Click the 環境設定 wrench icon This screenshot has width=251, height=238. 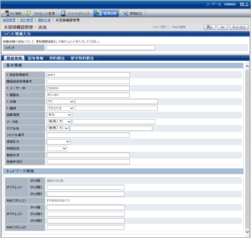pyautogui.click(x=125, y=13)
